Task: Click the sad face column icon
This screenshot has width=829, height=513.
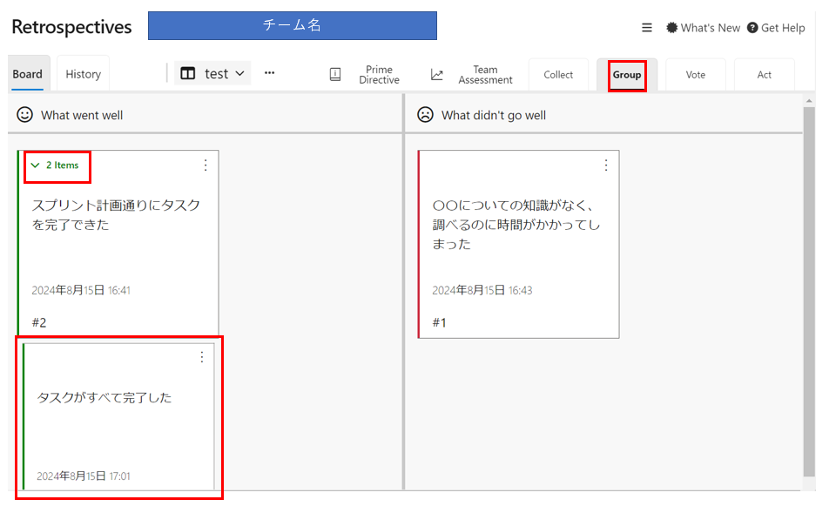Action: click(x=425, y=115)
